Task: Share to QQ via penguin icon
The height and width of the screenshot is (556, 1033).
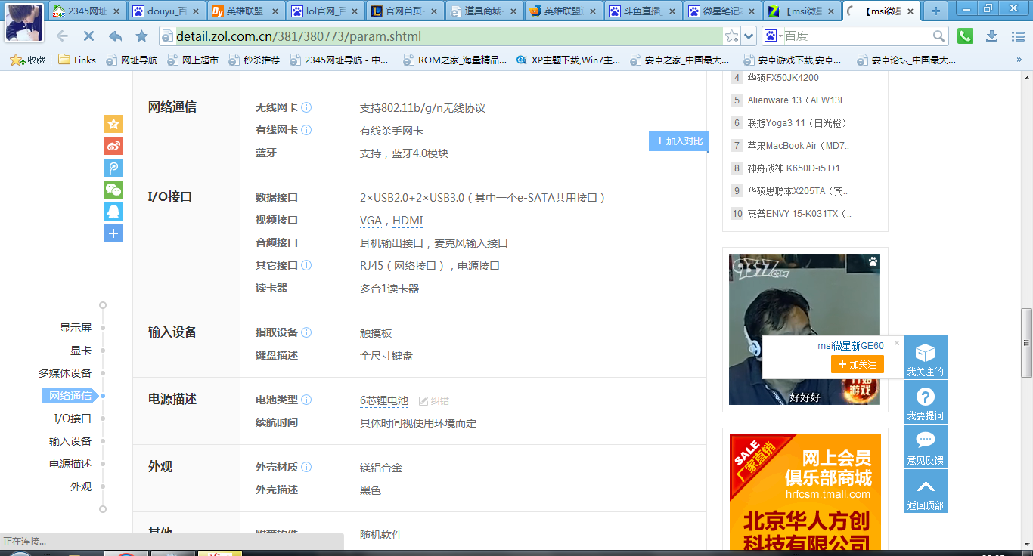Action: pos(113,212)
